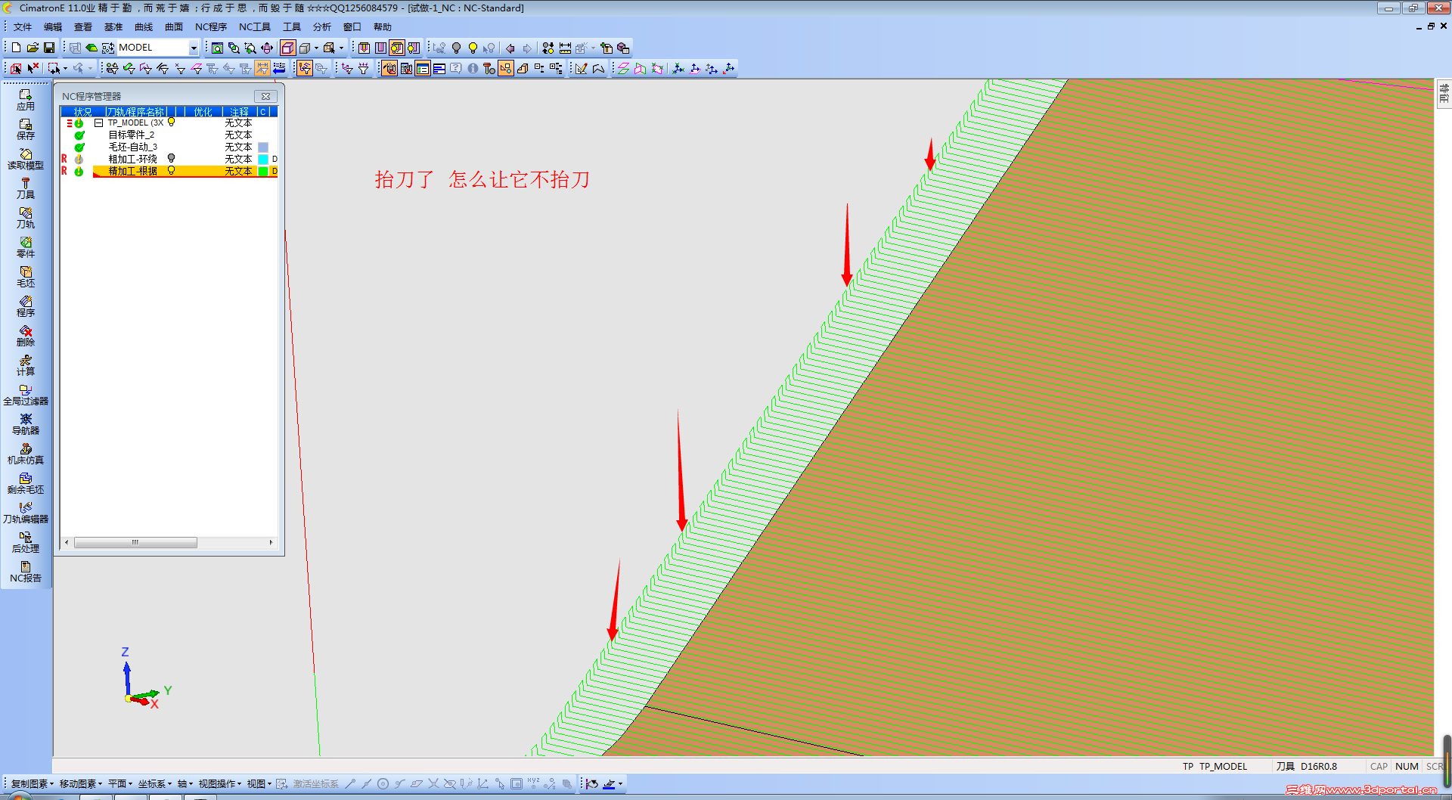
Task: Click the 保存 sidebar button
Action: click(26, 129)
